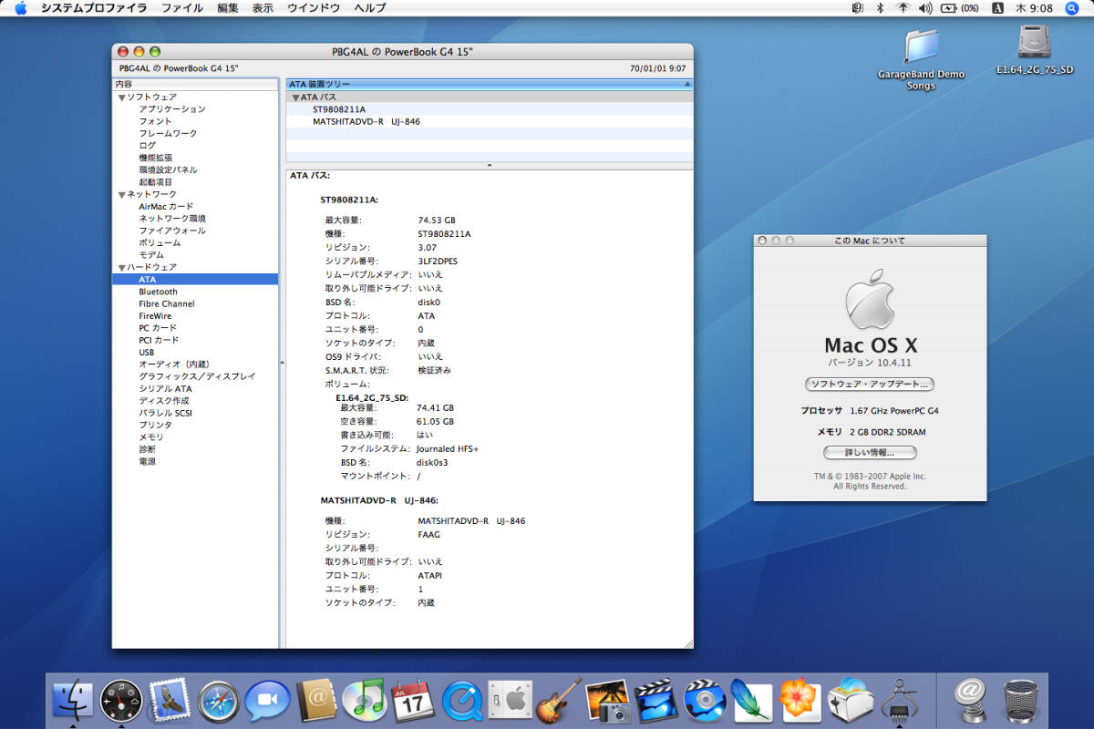Click the Bluetooth status menu icon
The height and width of the screenshot is (729, 1094).
pos(881,8)
